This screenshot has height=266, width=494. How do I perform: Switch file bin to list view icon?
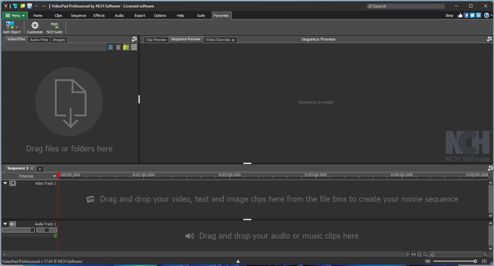(x=134, y=47)
